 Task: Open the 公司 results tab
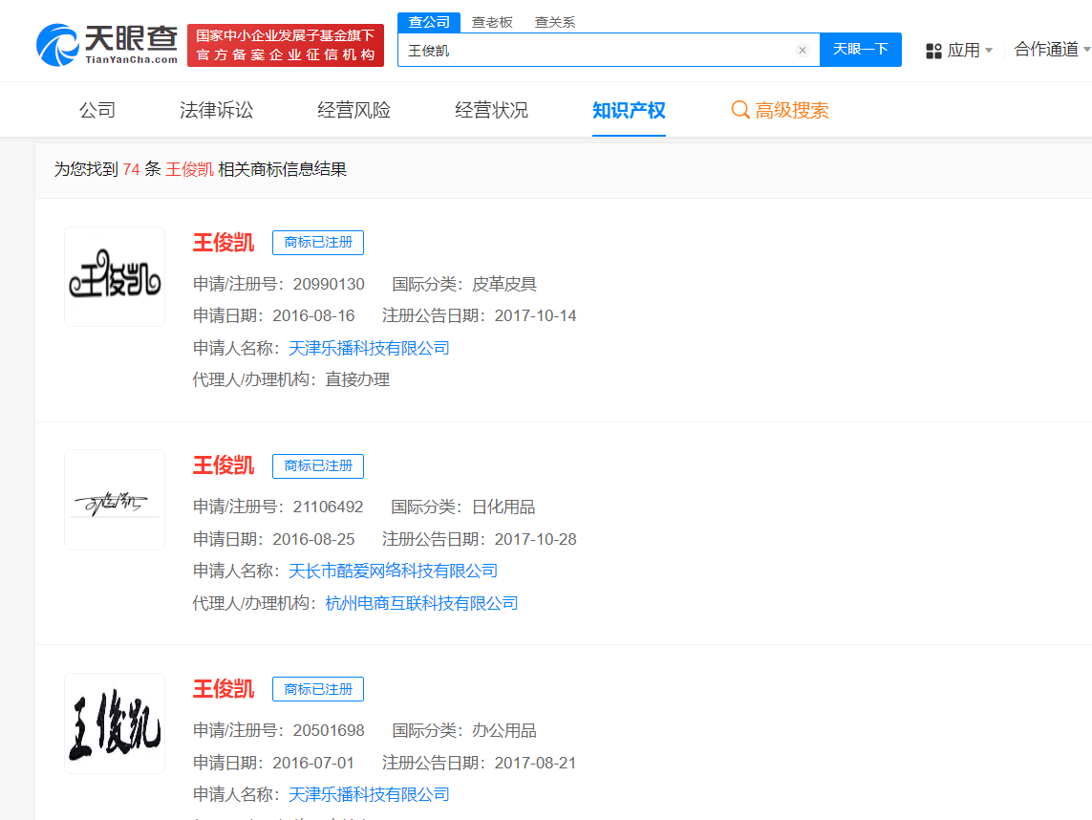pyautogui.click(x=96, y=110)
